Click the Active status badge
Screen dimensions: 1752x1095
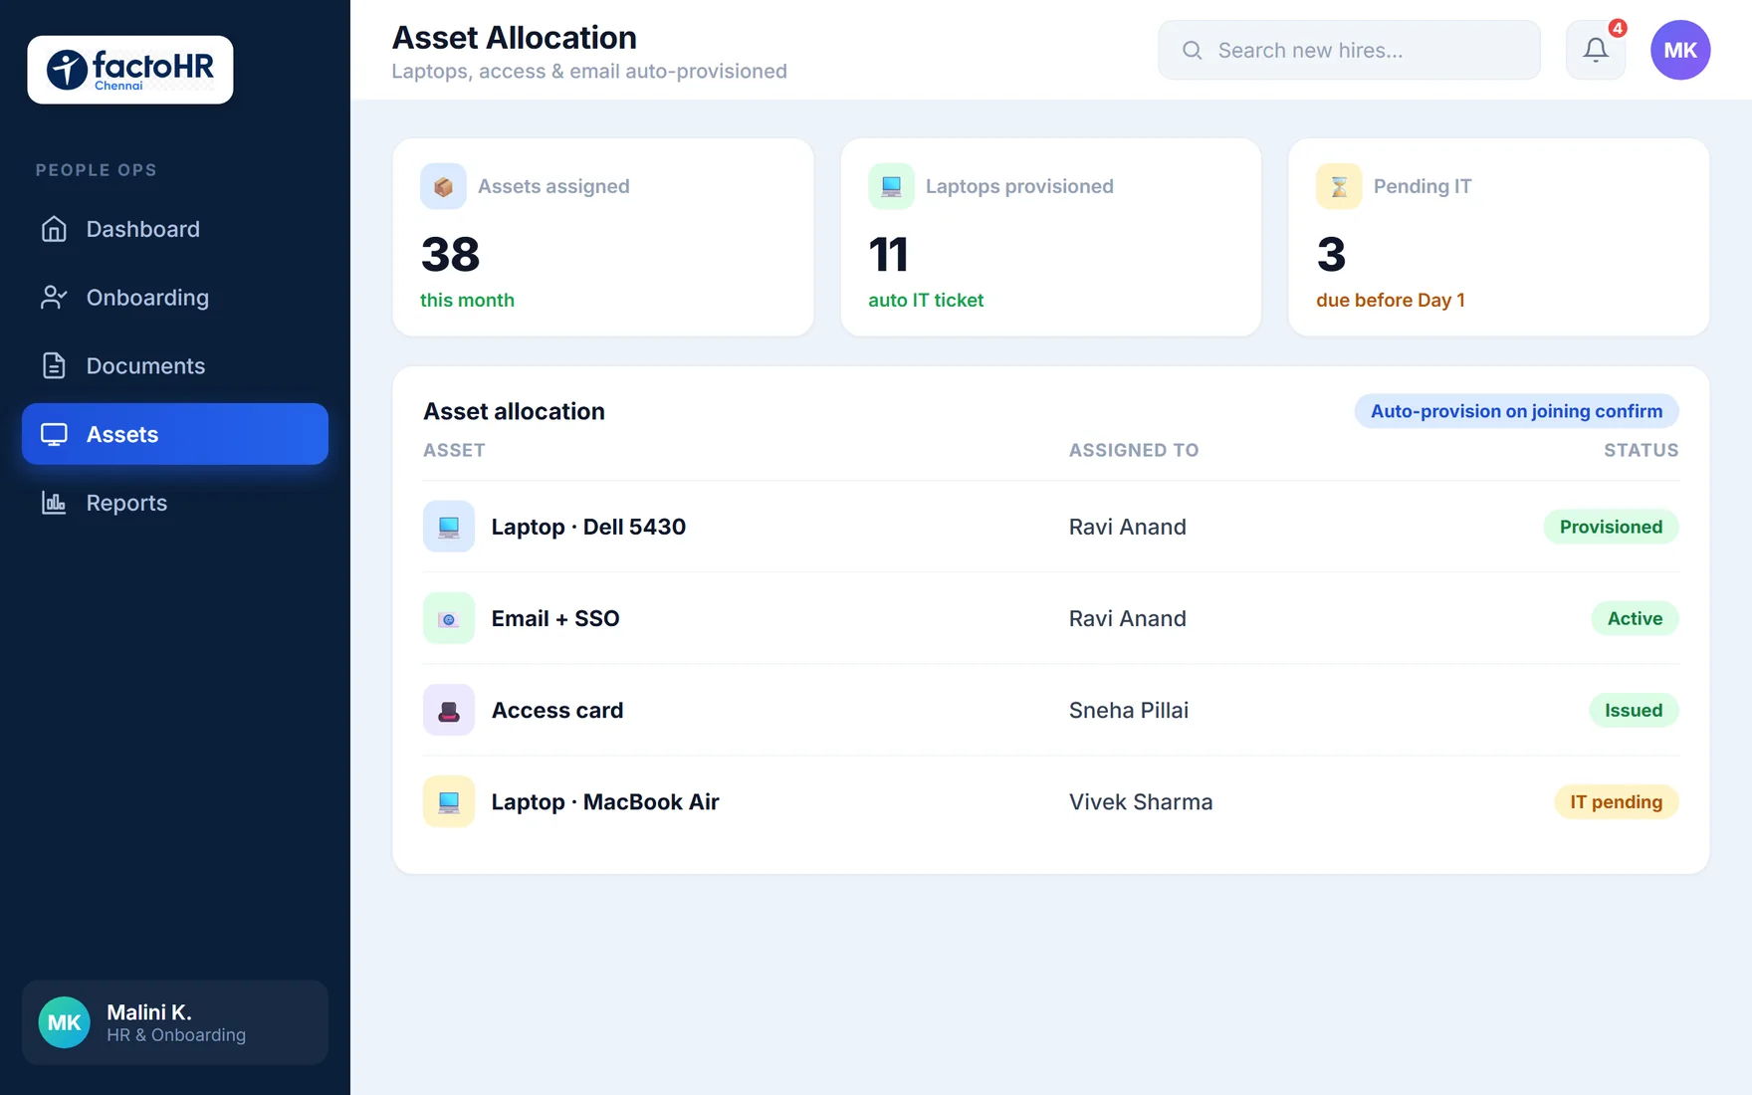point(1635,618)
